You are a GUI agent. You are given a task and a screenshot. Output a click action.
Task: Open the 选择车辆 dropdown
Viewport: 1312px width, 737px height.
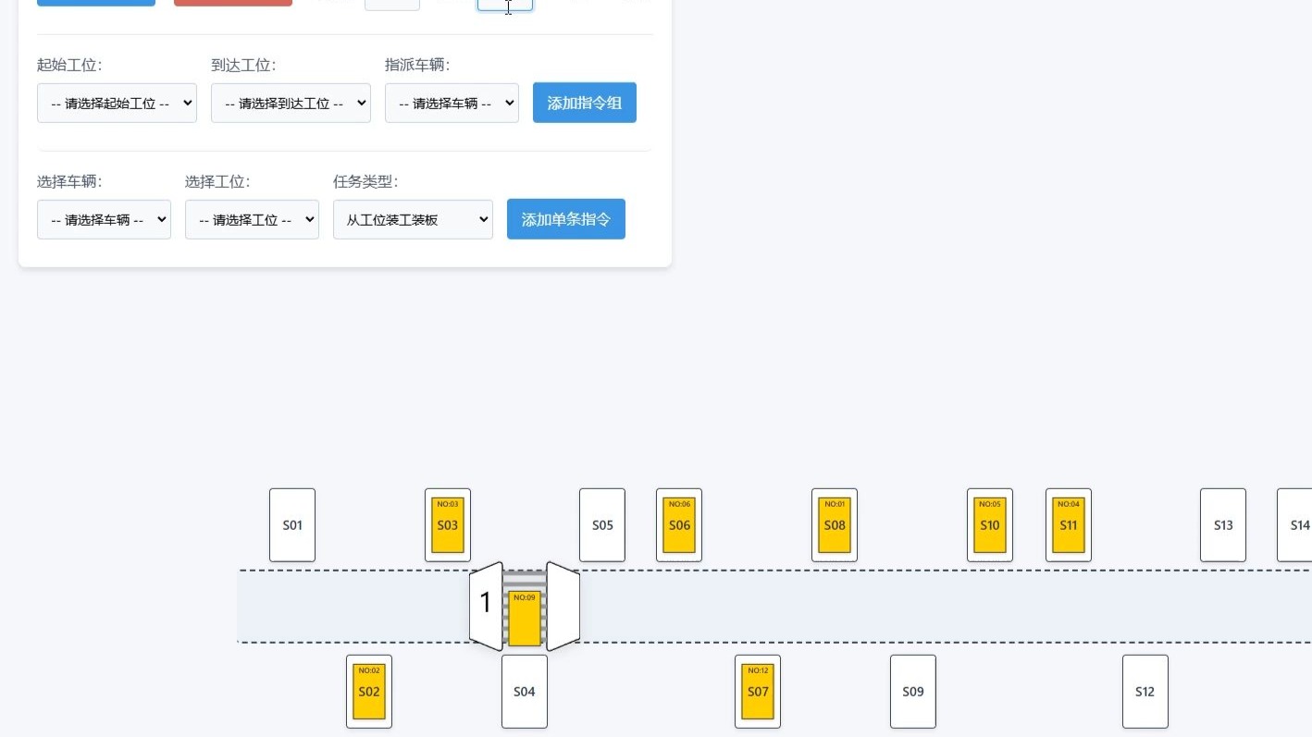(104, 219)
